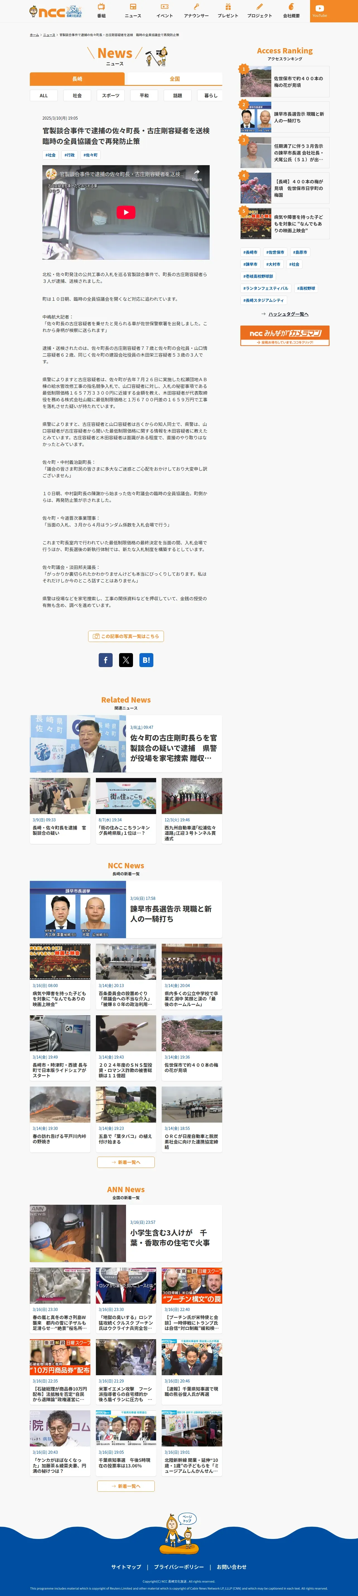Screen dimensions: 358x1596
Task: Select the 話題 category filter
Action: click(x=177, y=95)
